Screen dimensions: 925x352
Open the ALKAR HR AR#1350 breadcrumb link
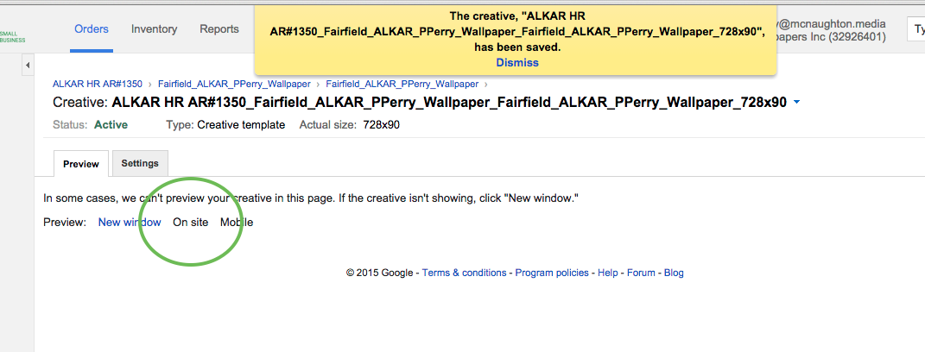98,84
